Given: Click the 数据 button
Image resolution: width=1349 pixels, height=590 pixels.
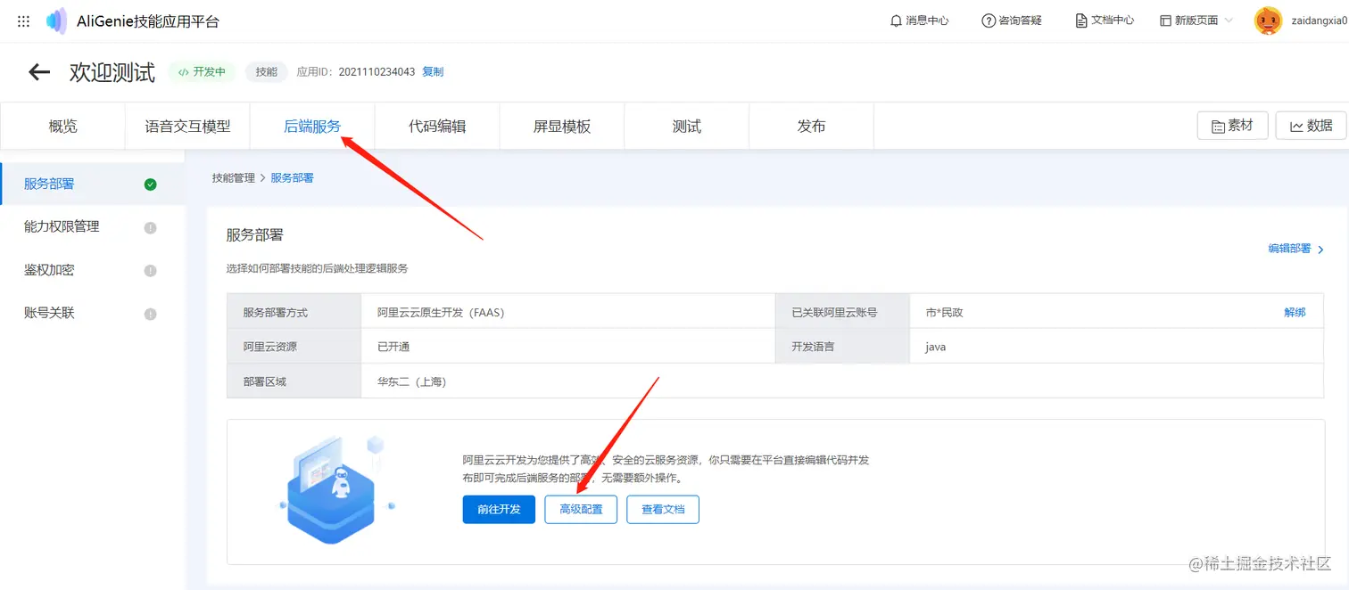Looking at the screenshot, I should 1311,126.
